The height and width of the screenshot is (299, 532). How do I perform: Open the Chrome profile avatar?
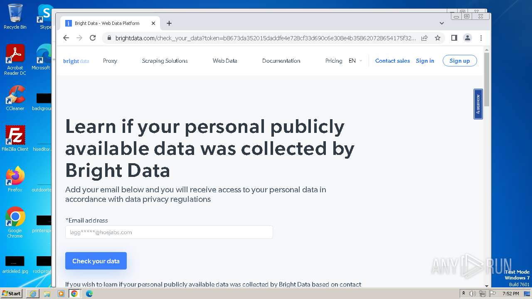468,38
